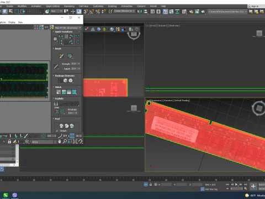This screenshot has width=265, height=199.
Task: Click Quick Peel icon
Action: point(61,126)
